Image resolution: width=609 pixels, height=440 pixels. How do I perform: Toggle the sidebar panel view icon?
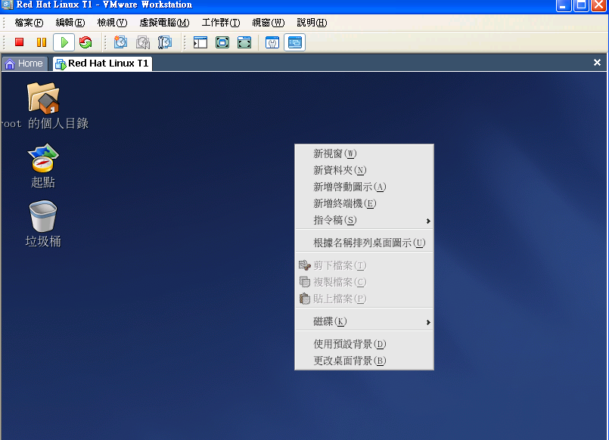pos(200,42)
